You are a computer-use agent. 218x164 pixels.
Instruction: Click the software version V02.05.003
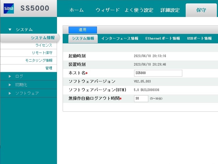tap(142, 81)
